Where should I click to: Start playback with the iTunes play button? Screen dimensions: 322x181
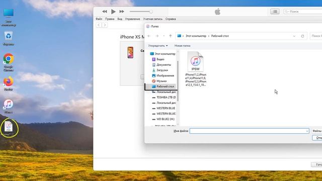coord(113,12)
